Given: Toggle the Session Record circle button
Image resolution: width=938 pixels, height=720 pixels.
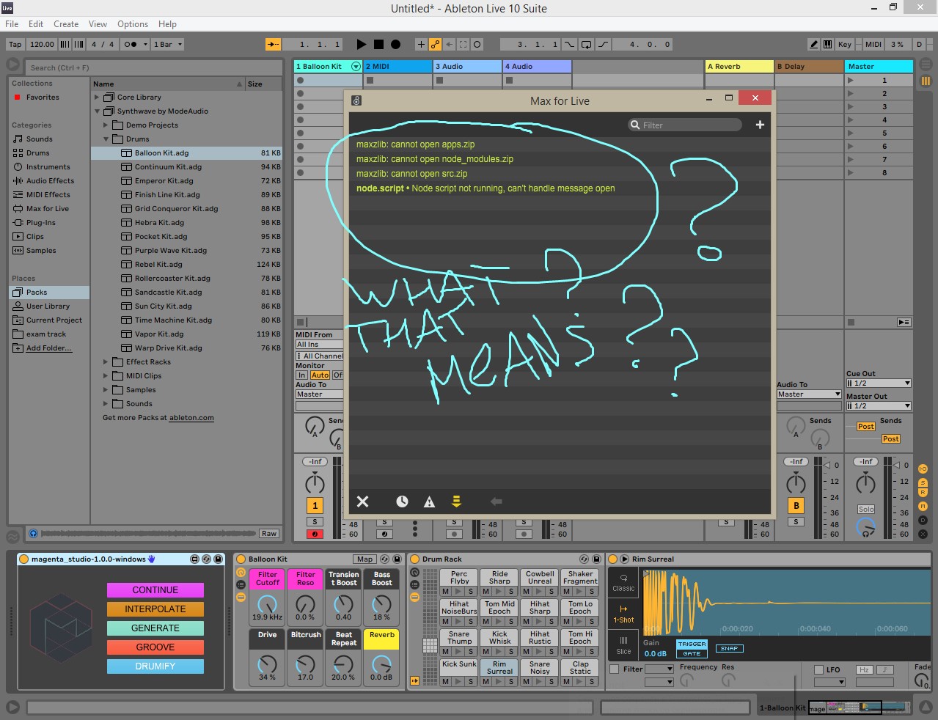Looking at the screenshot, I should pos(477,44).
